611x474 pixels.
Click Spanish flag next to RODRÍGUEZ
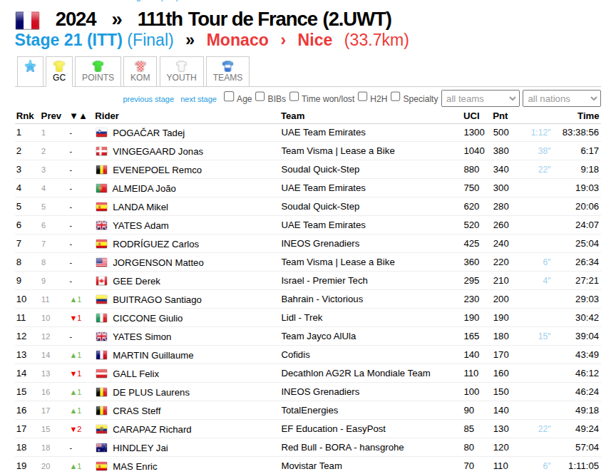point(101,244)
